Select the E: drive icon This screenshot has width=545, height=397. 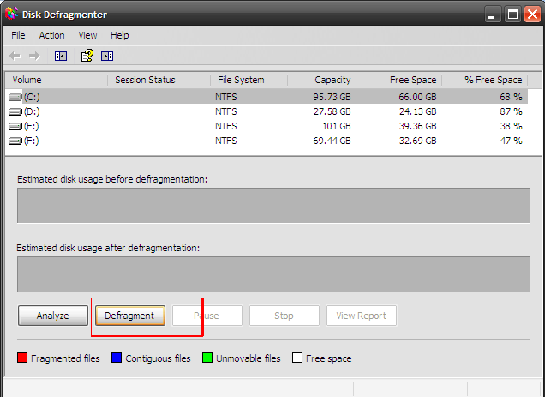coord(15,126)
